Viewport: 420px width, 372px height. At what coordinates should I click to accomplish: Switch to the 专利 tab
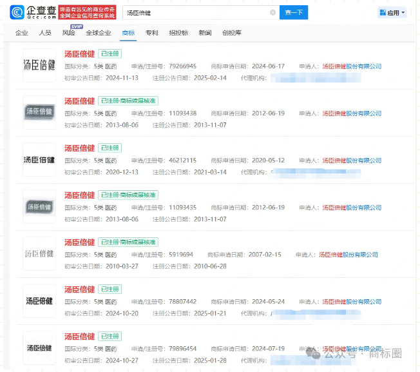point(151,32)
